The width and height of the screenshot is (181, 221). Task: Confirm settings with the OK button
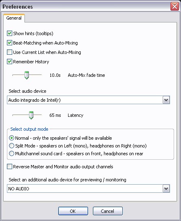coord(73,211)
